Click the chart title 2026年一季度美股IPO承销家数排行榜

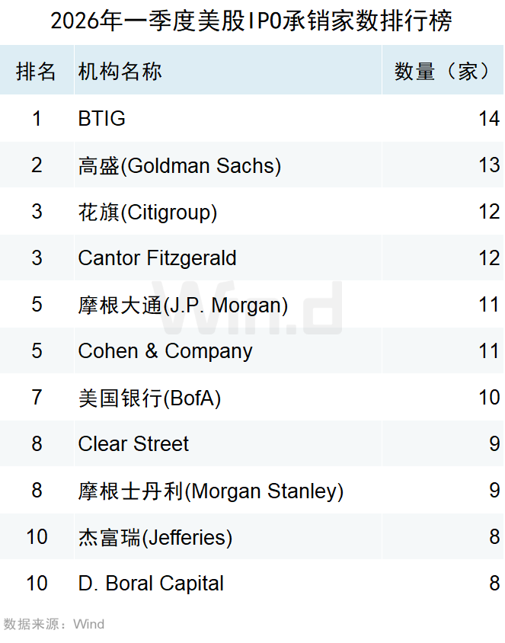point(251,21)
